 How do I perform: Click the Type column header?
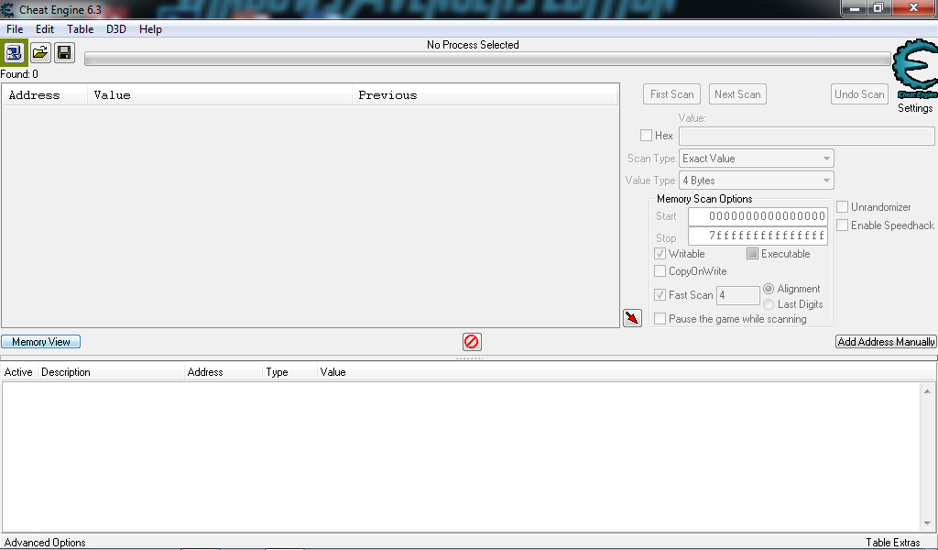289,372
